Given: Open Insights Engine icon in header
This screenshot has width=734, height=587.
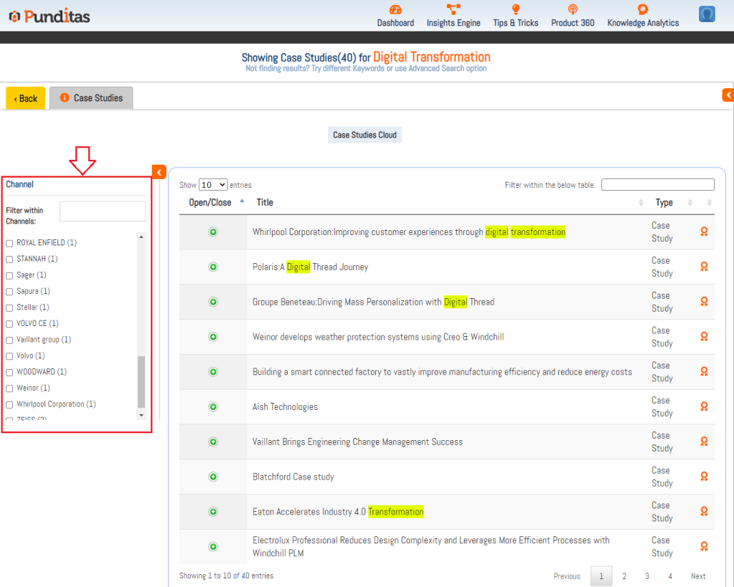Looking at the screenshot, I should pyautogui.click(x=453, y=9).
